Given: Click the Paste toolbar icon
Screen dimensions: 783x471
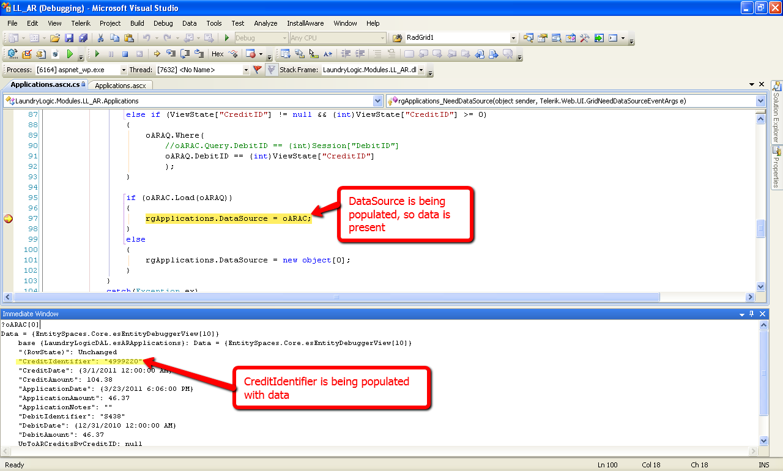Looking at the screenshot, I should coord(128,38).
